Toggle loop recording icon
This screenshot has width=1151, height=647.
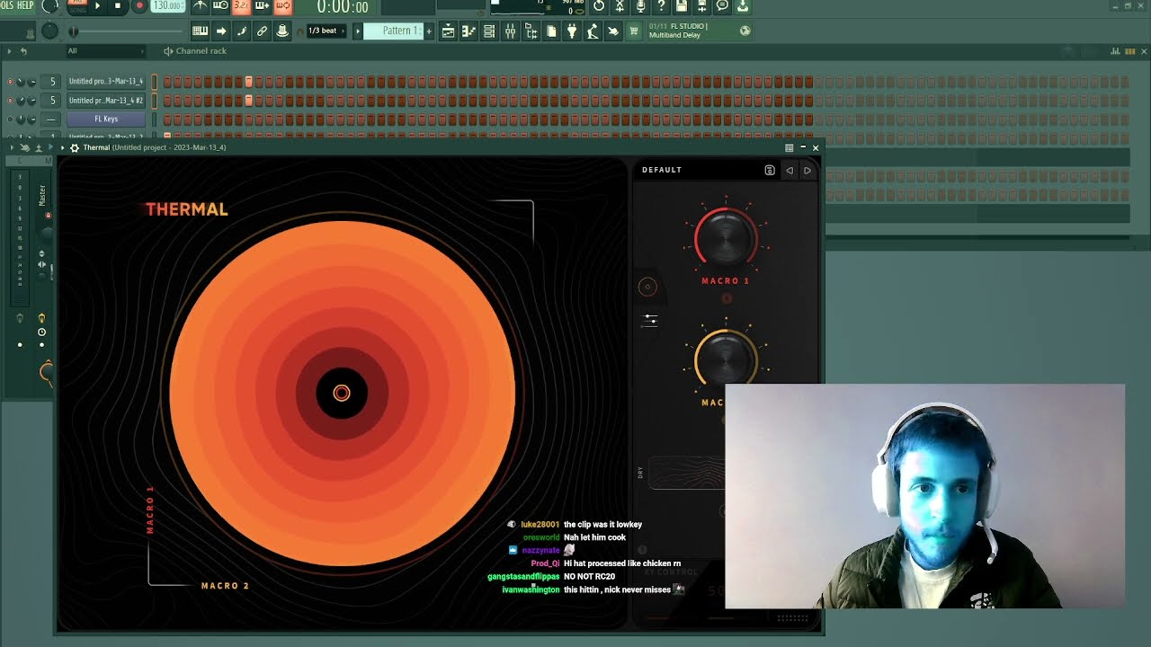click(282, 5)
